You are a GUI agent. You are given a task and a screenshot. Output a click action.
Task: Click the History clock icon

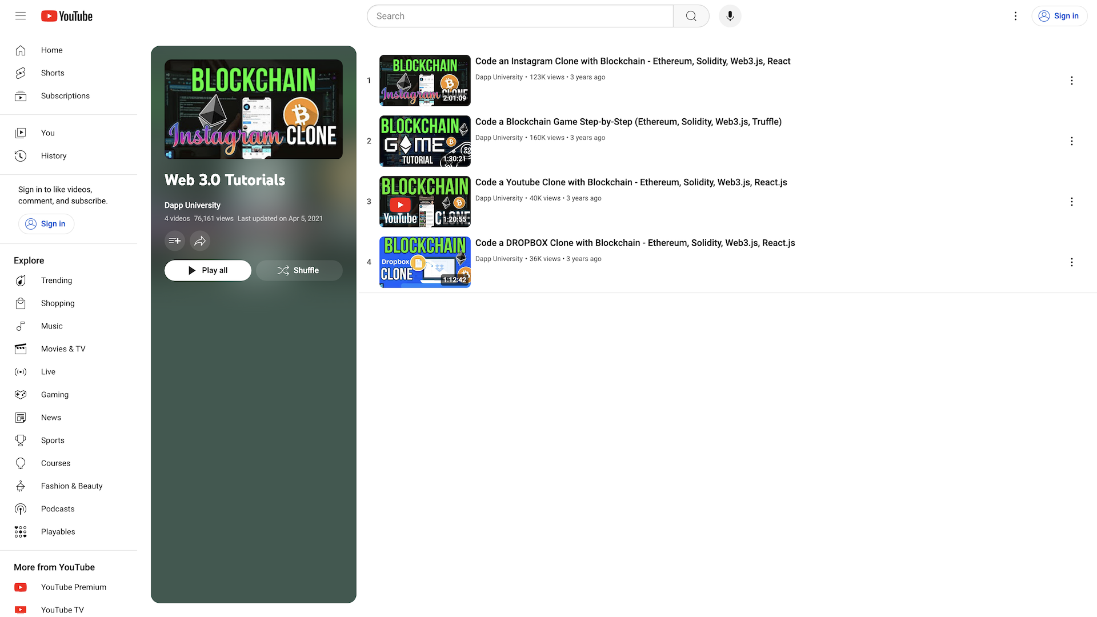pyautogui.click(x=21, y=156)
